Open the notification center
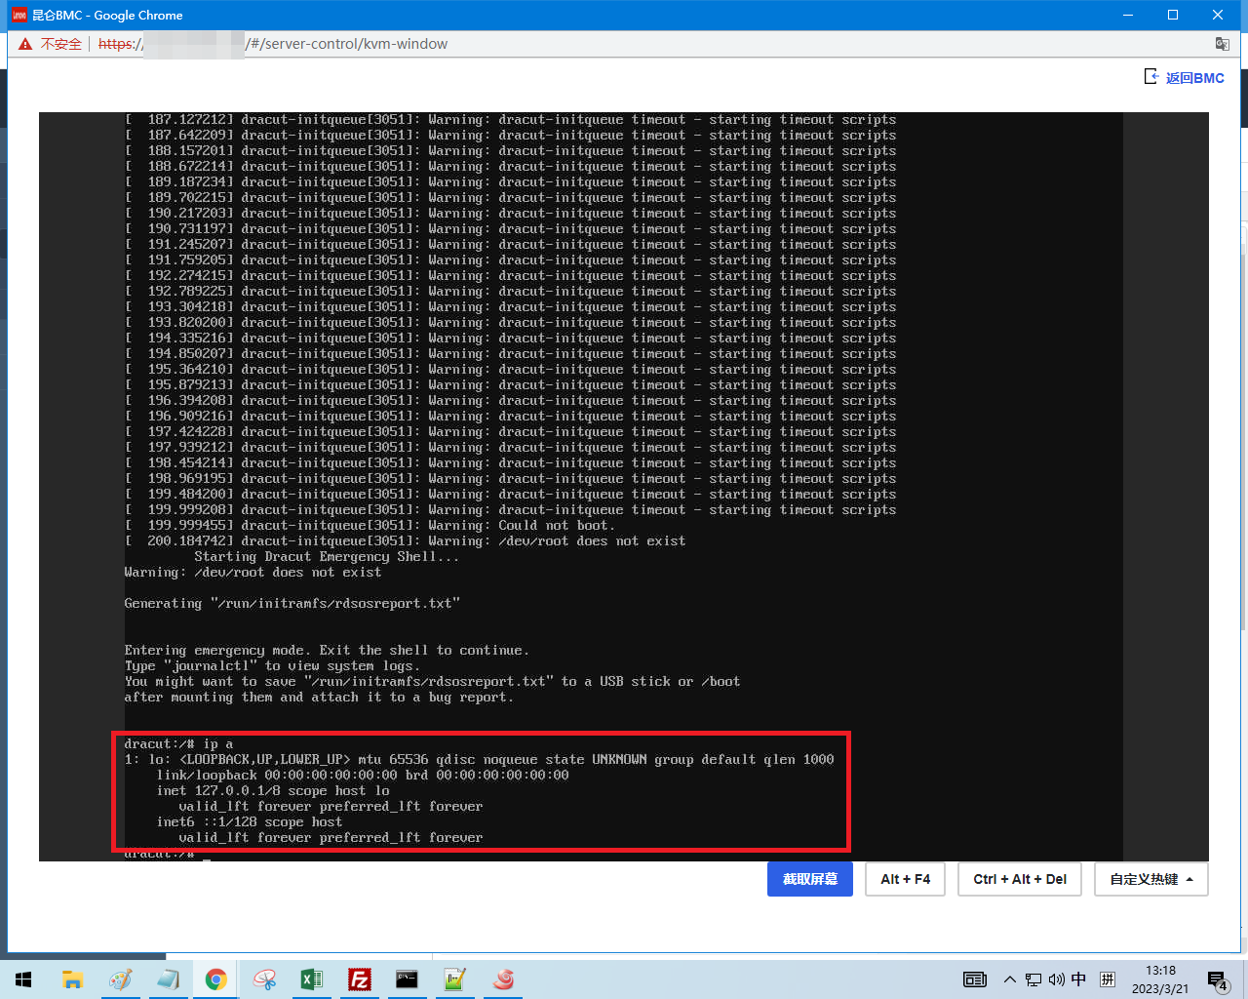Screen dimensions: 1248x999 tap(1217, 979)
